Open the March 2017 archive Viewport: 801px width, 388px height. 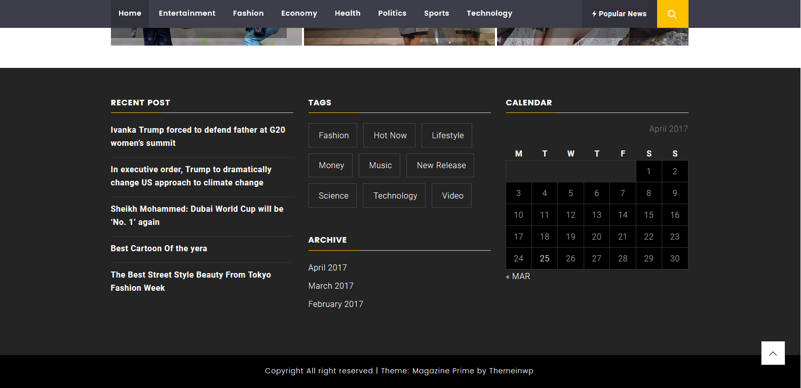(x=331, y=286)
